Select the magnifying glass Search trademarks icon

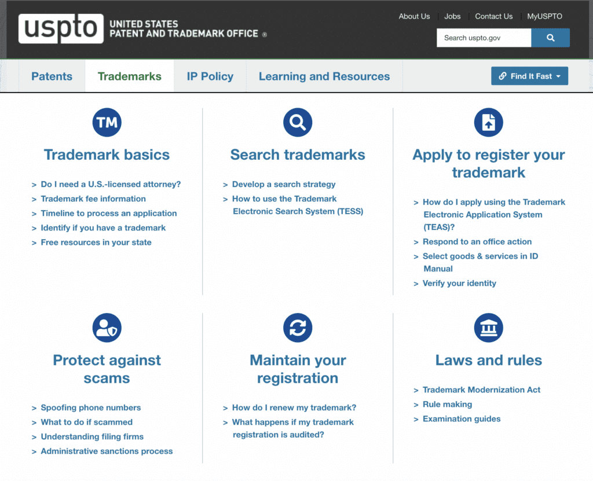[297, 122]
